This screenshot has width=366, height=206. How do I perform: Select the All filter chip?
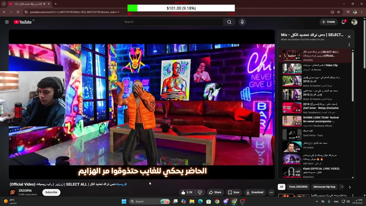(281, 187)
